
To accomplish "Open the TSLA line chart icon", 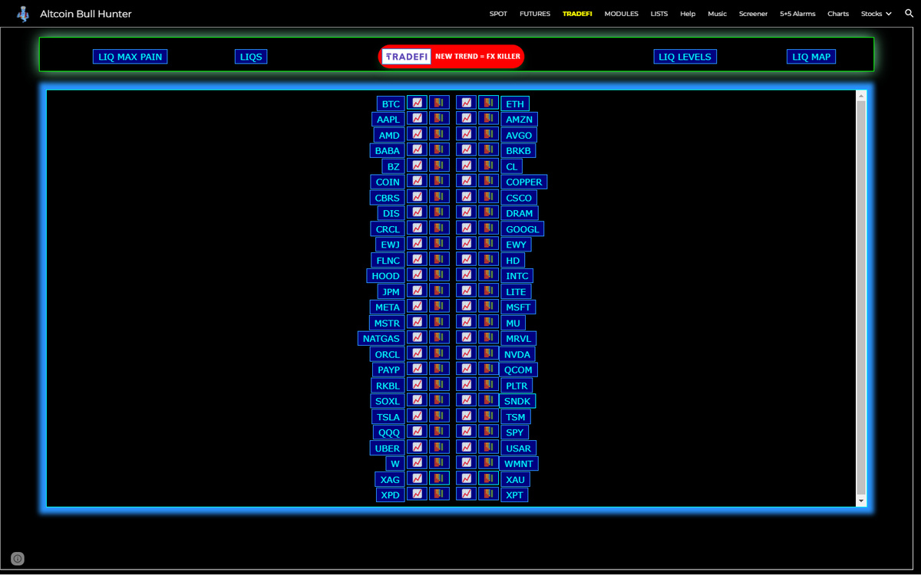I will pos(417,416).
